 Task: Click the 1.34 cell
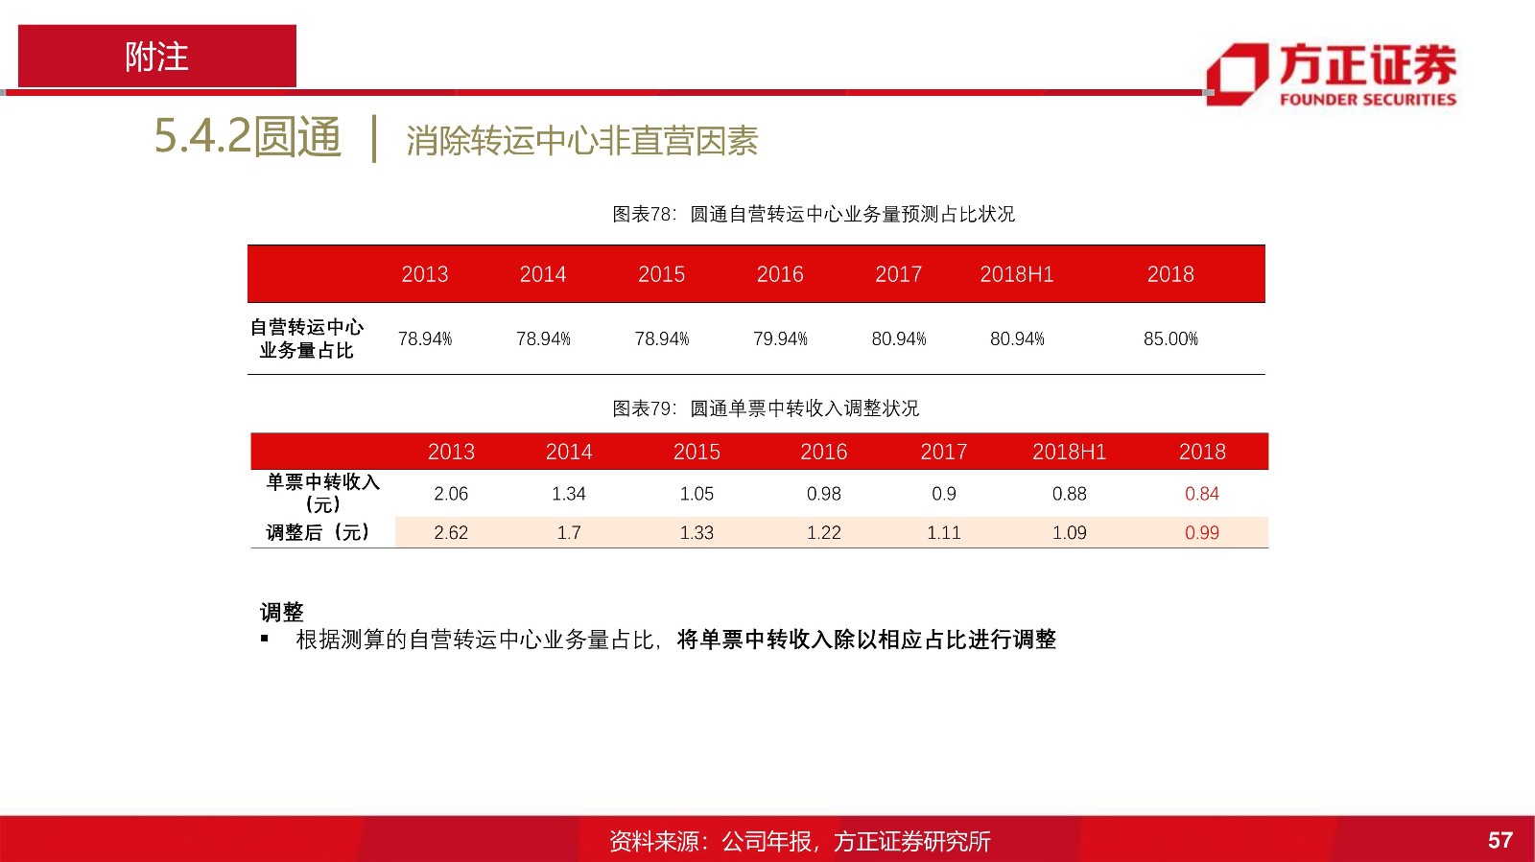point(569,494)
